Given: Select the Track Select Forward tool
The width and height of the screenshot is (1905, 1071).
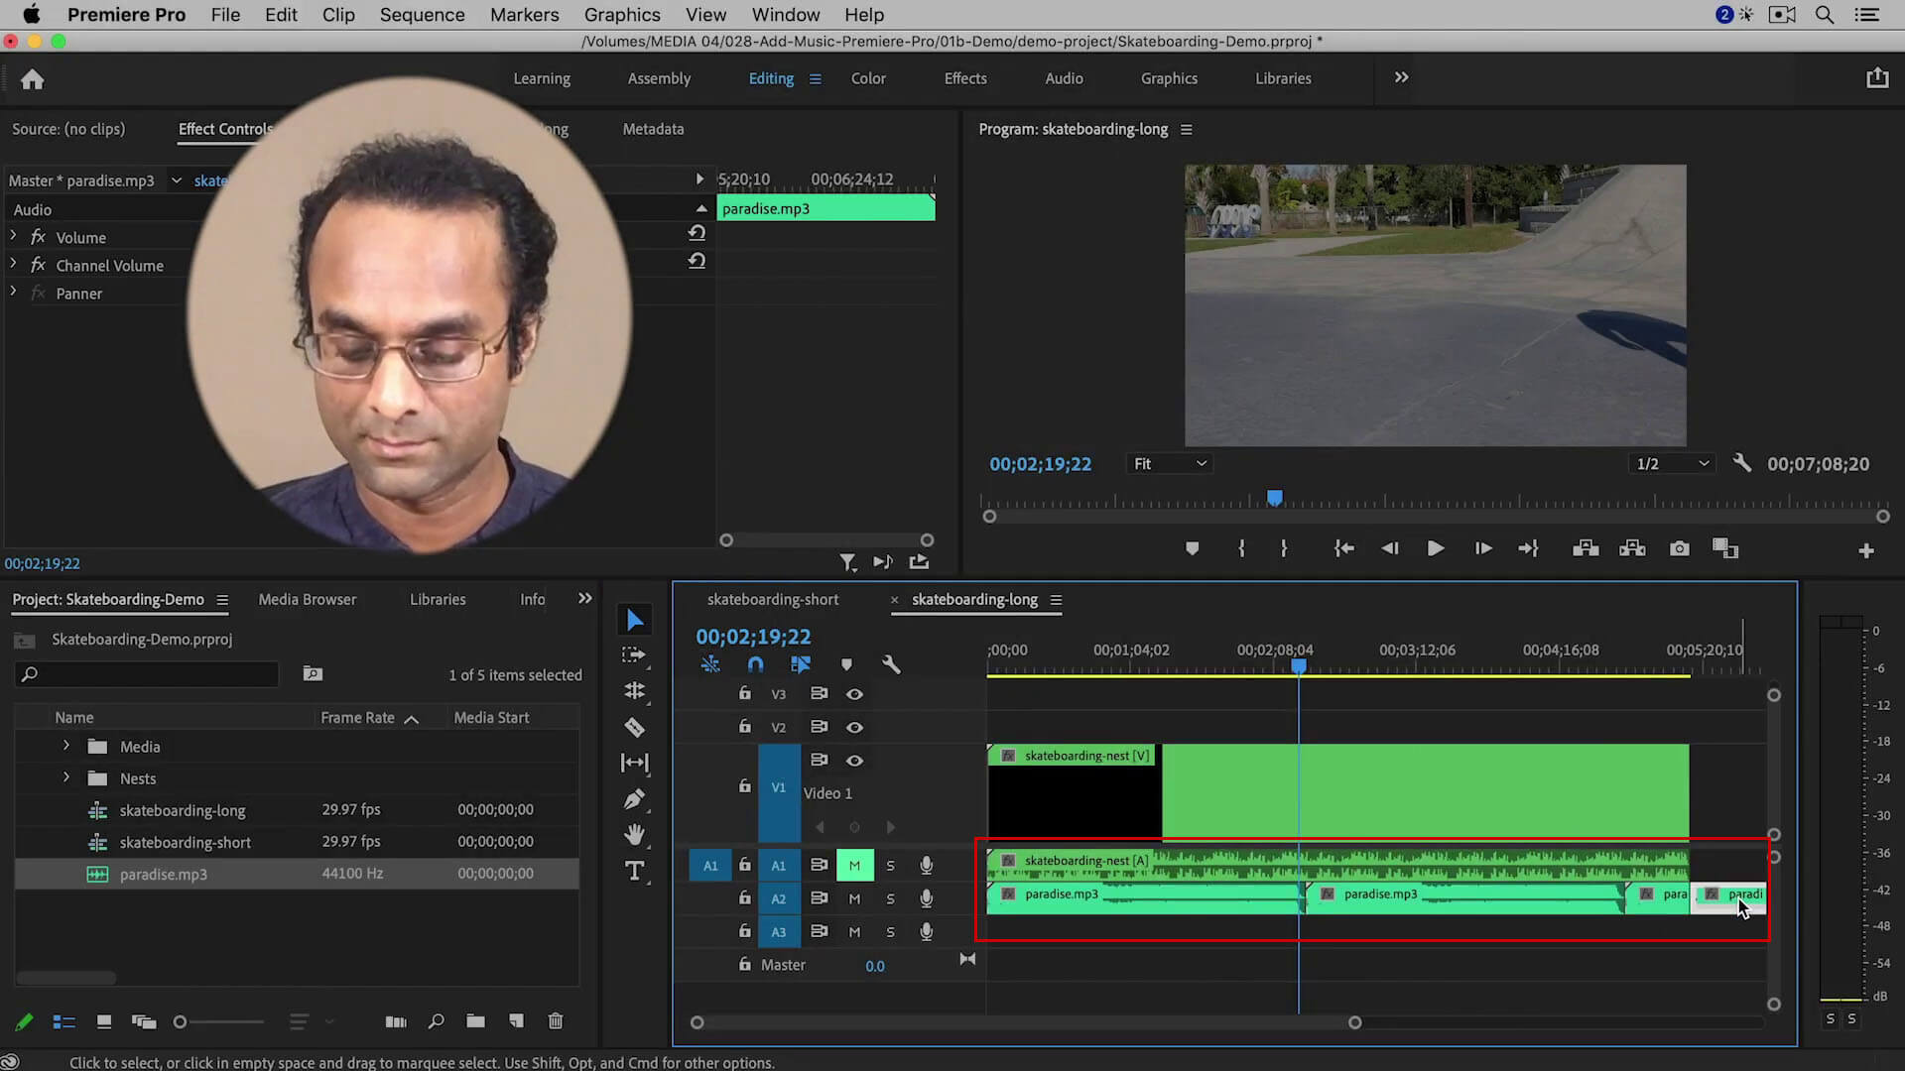Looking at the screenshot, I should point(634,654).
